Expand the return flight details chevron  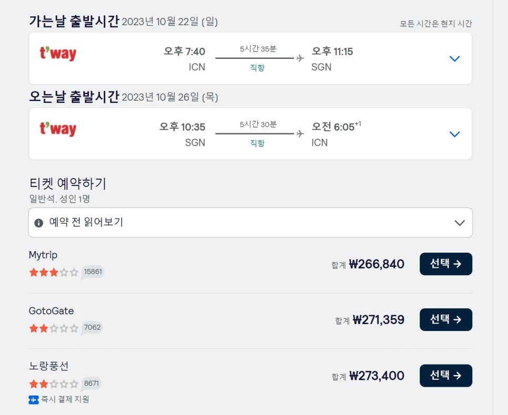(455, 134)
